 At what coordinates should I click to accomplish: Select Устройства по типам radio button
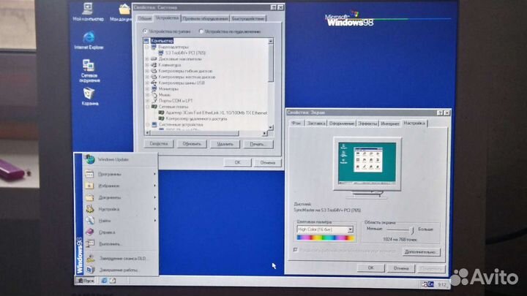[x=145, y=31]
